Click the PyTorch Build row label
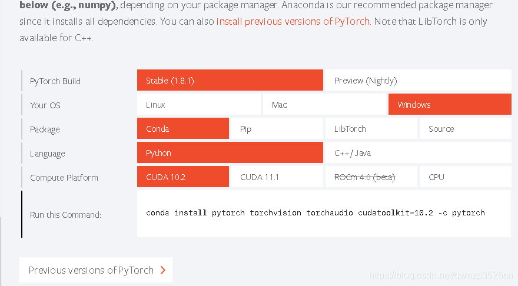This screenshot has height=286, width=518. [55, 81]
